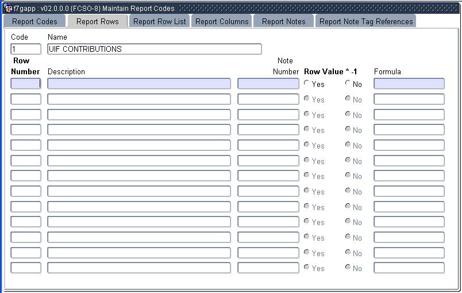Switch to the Report Row List tab
This screenshot has height=293, width=462.
159,21
